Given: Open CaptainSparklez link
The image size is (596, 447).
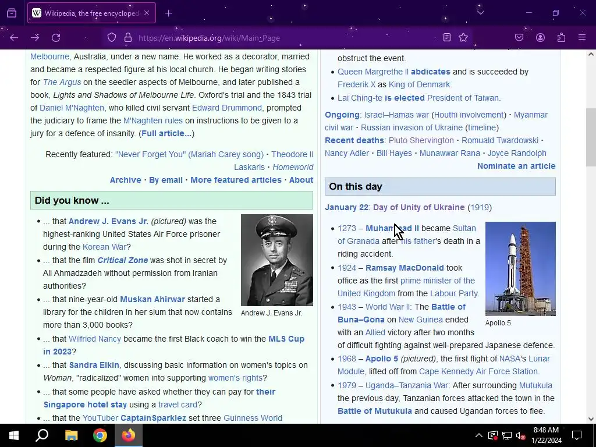Looking at the screenshot, I should coord(153,418).
